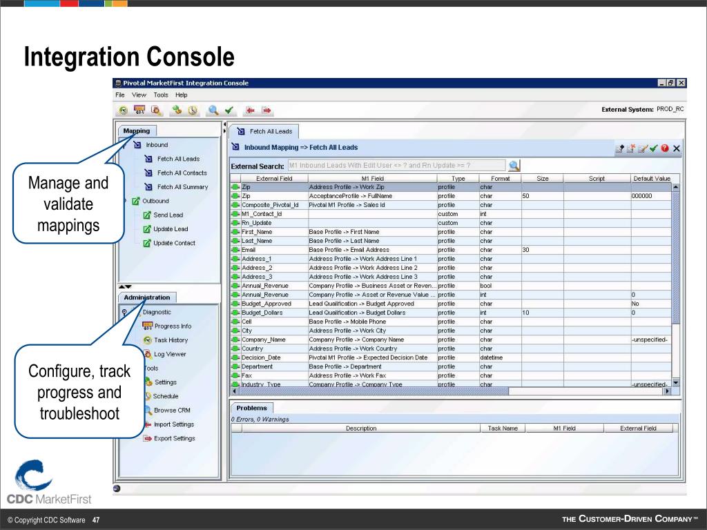Click the Progress Info icon in Administration
The width and height of the screenshot is (707, 530).
pyautogui.click(x=148, y=326)
